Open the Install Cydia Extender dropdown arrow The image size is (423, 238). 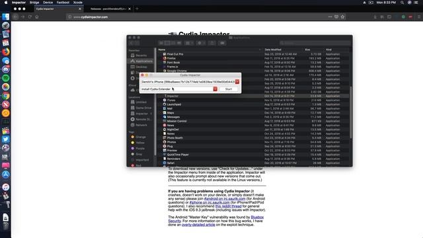[x=215, y=89]
